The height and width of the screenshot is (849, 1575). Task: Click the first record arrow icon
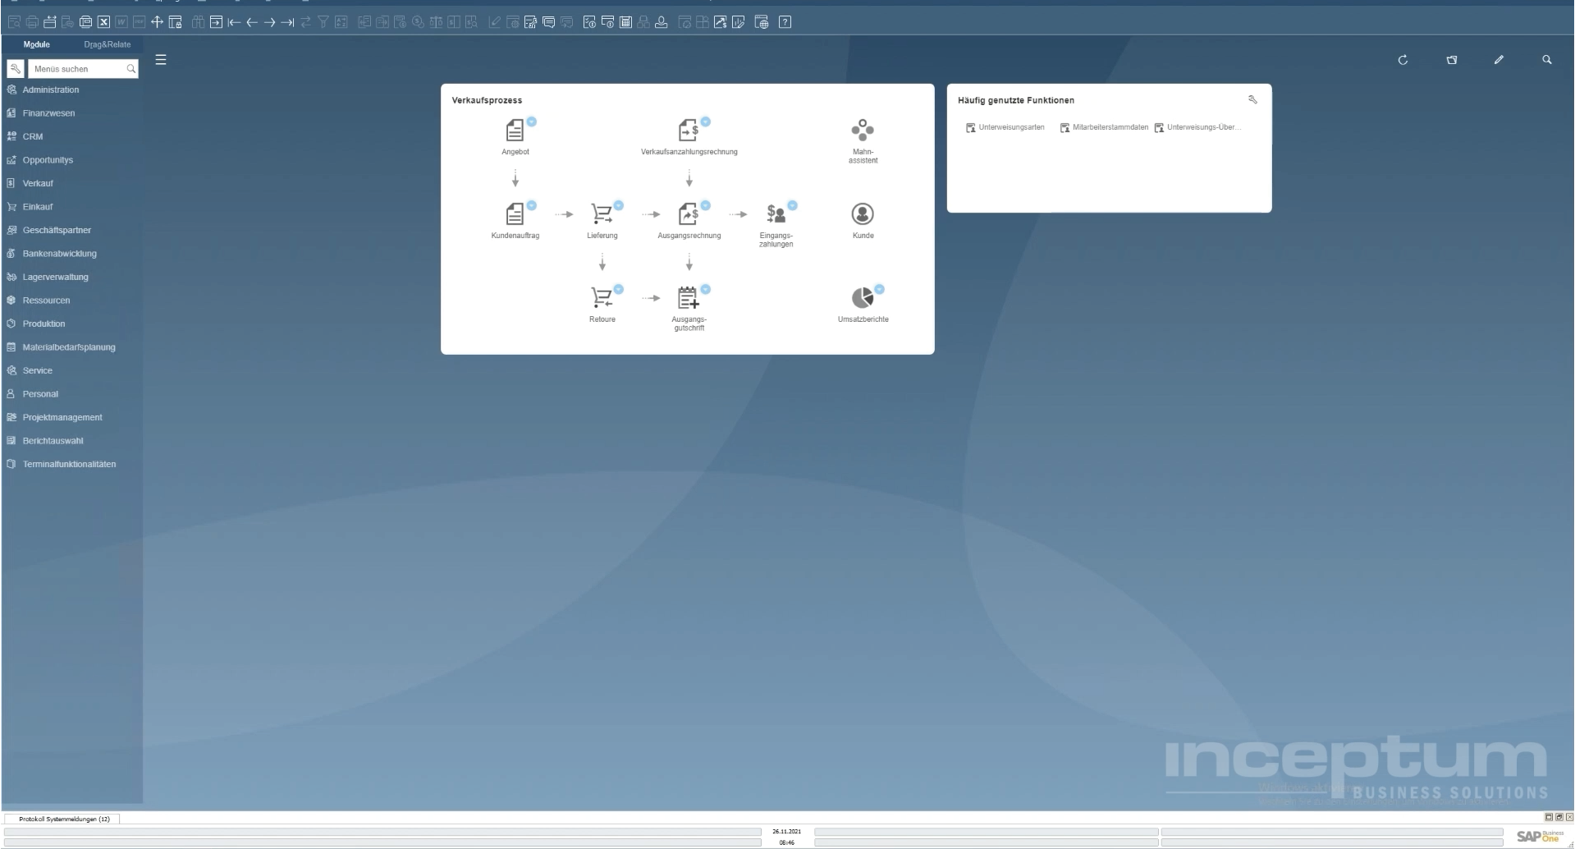(234, 22)
